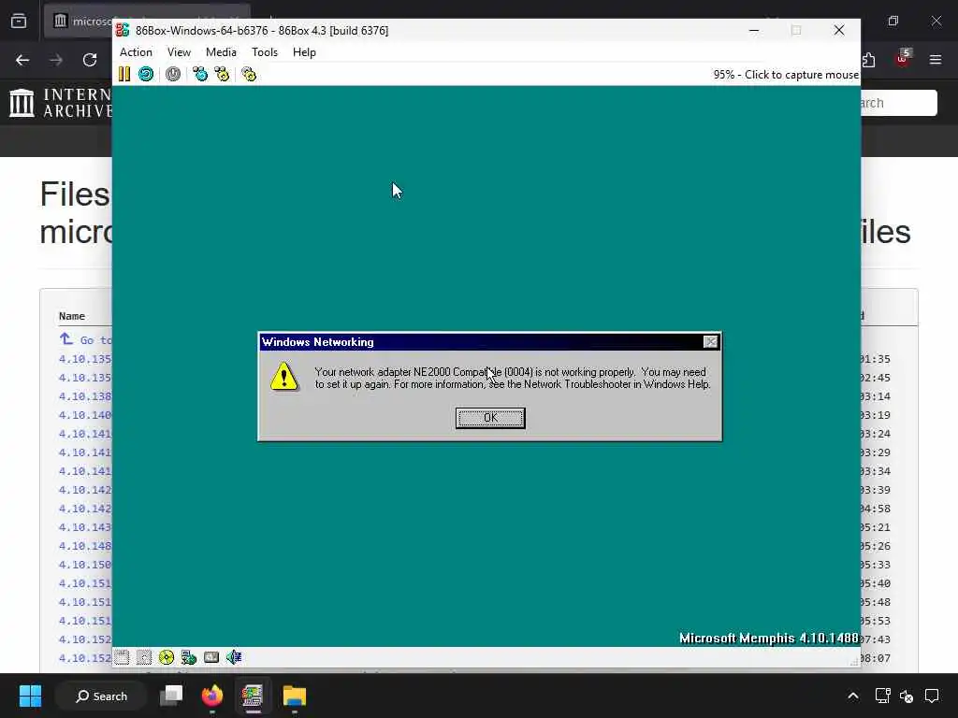
Task: Open the 4.10.138 file link
Action: point(85,396)
